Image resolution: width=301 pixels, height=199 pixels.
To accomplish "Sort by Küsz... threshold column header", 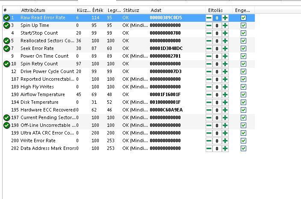I will (x=83, y=10).
